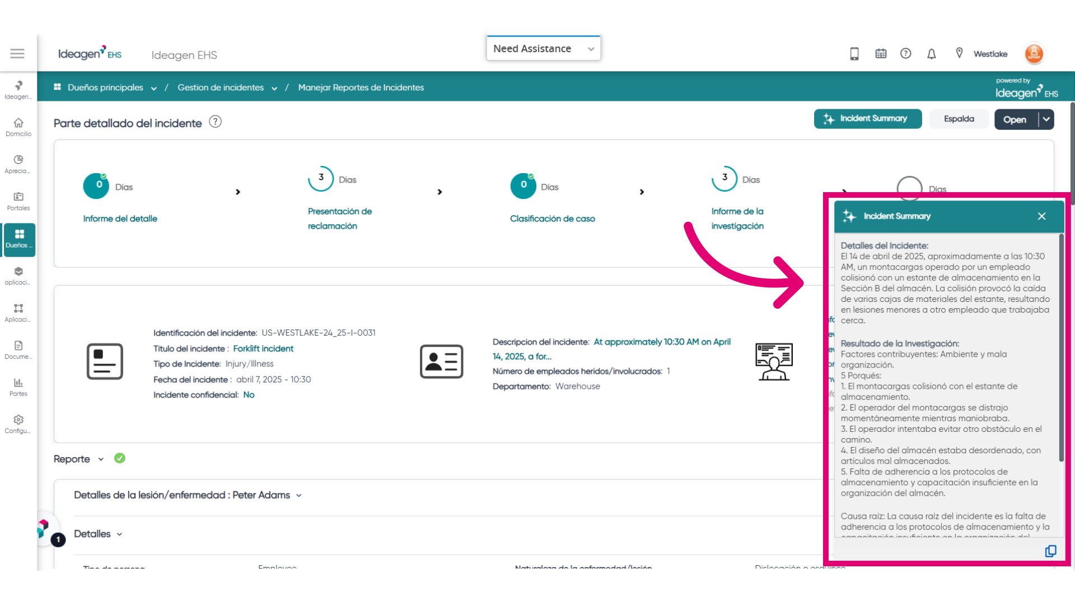Open the Aplicaci workflow nodes sidebar item

pyautogui.click(x=18, y=313)
